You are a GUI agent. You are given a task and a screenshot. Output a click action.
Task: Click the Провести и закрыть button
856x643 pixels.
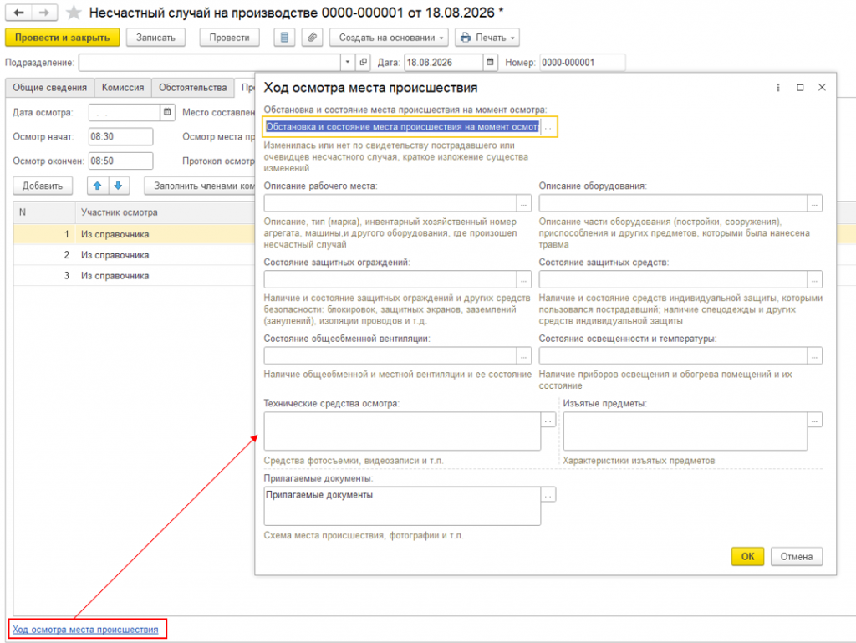tap(62, 38)
